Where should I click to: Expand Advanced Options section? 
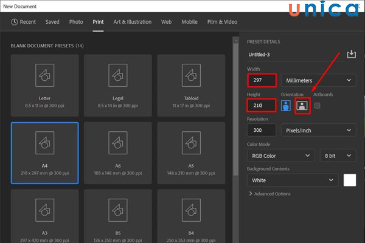(x=269, y=194)
